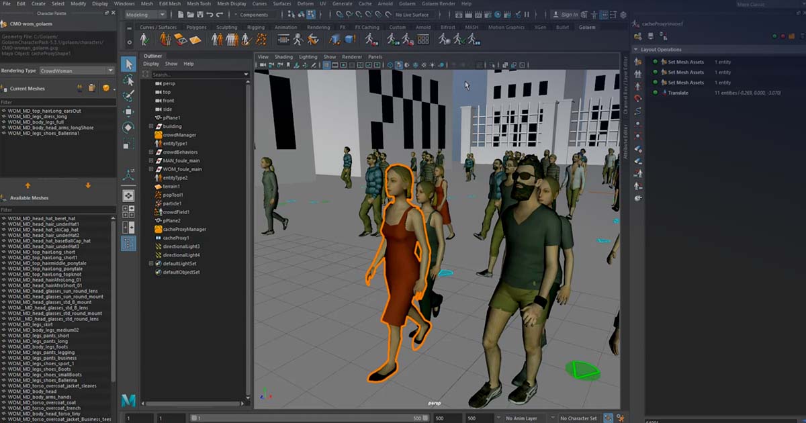Activate the Lasso selection tool
Viewport: 806px width, 423px height.
pos(130,80)
